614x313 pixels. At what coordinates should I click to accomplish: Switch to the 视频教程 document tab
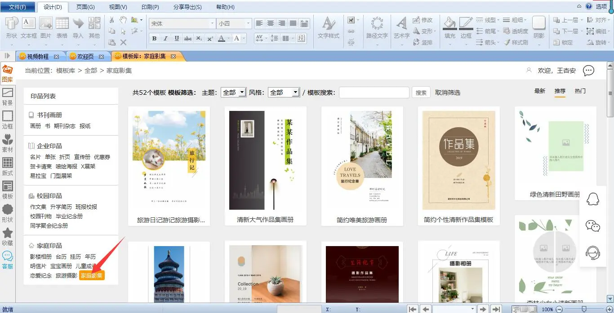click(38, 57)
